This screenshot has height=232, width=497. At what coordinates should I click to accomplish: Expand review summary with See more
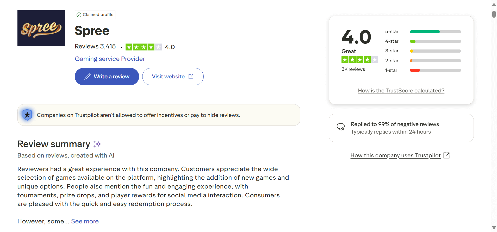click(x=85, y=221)
